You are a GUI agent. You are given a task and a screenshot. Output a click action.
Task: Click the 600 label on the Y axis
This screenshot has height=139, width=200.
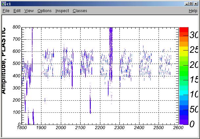[16, 51]
